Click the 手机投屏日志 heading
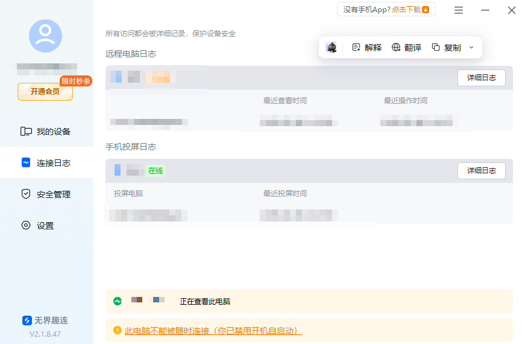Viewport: 522px width, 344px height. point(131,147)
